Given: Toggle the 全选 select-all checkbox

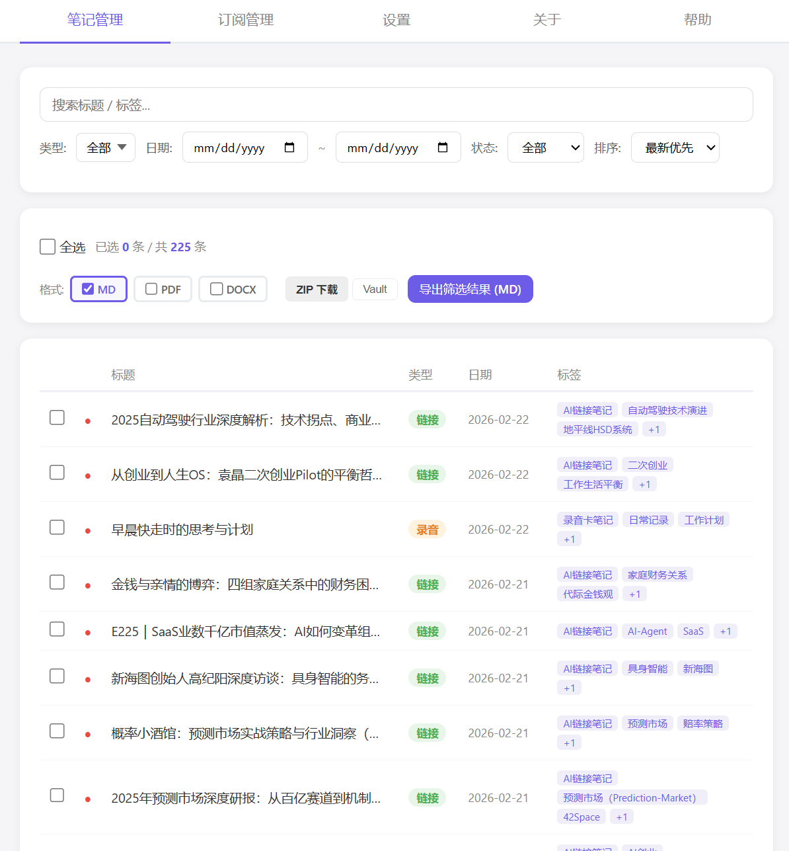Looking at the screenshot, I should click(47, 246).
